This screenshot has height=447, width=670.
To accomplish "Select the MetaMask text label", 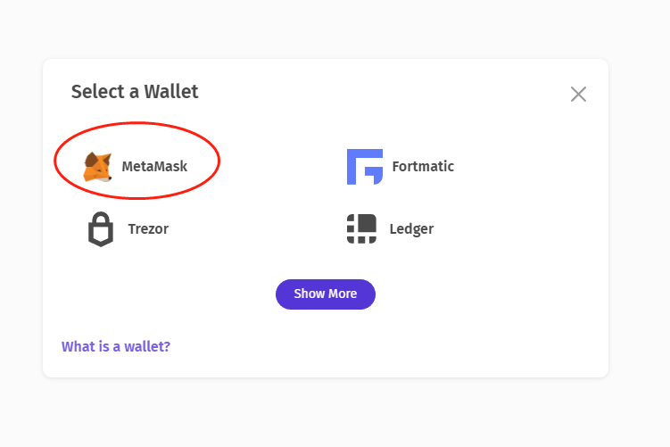I will click(154, 167).
